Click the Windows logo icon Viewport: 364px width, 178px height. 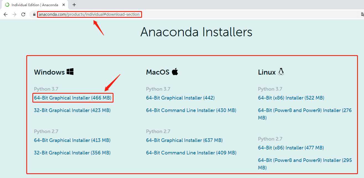pos(70,72)
